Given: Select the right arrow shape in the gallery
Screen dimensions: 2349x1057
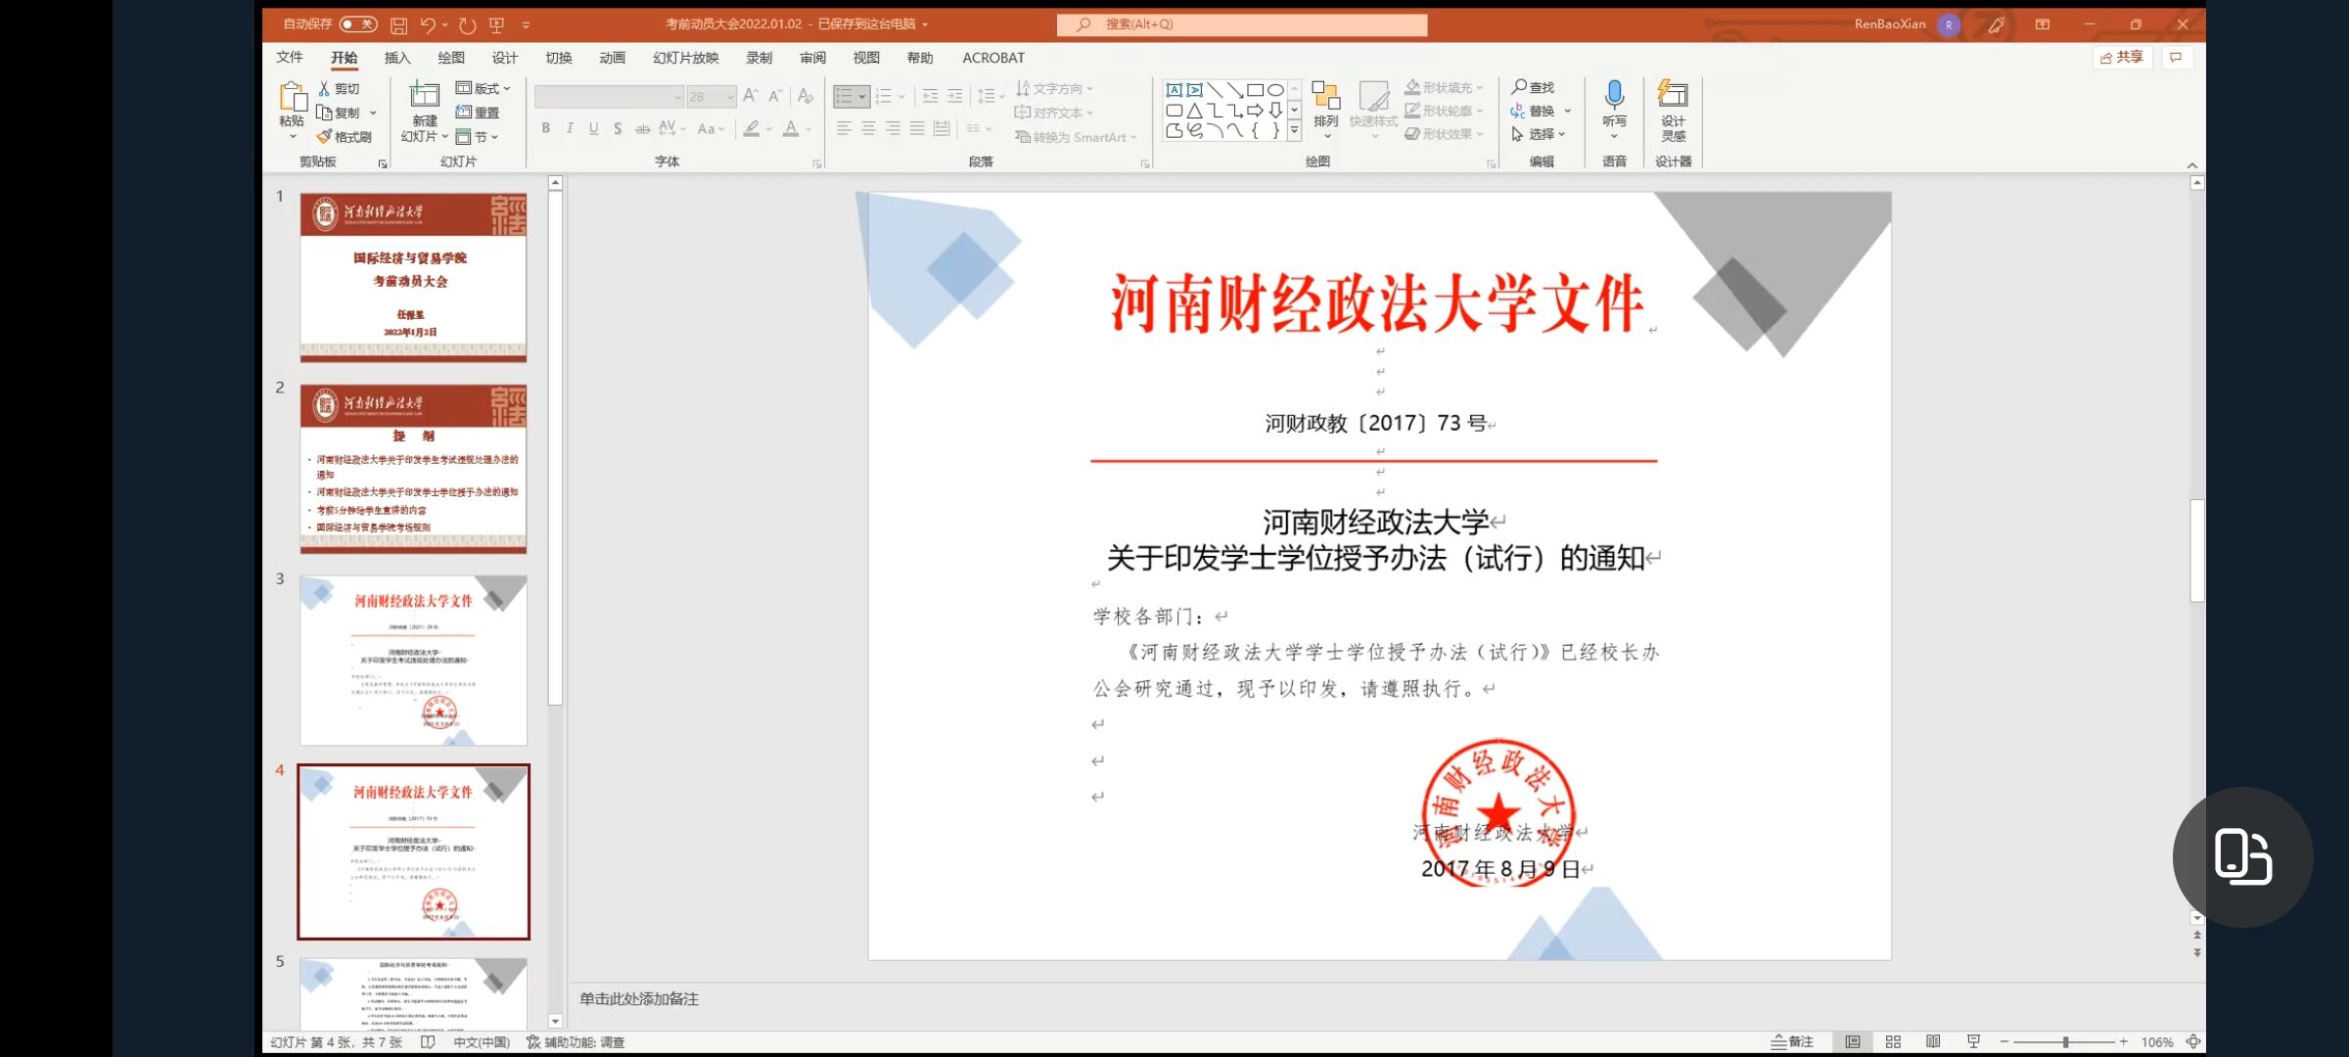Looking at the screenshot, I should [x=1255, y=111].
